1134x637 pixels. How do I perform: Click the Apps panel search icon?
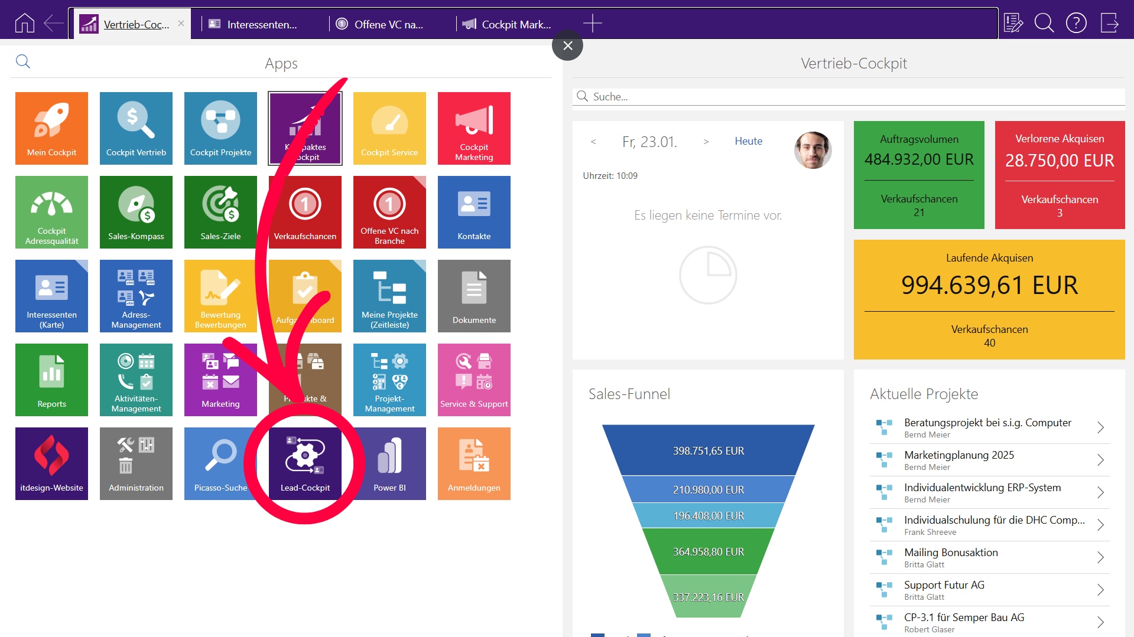pyautogui.click(x=23, y=61)
